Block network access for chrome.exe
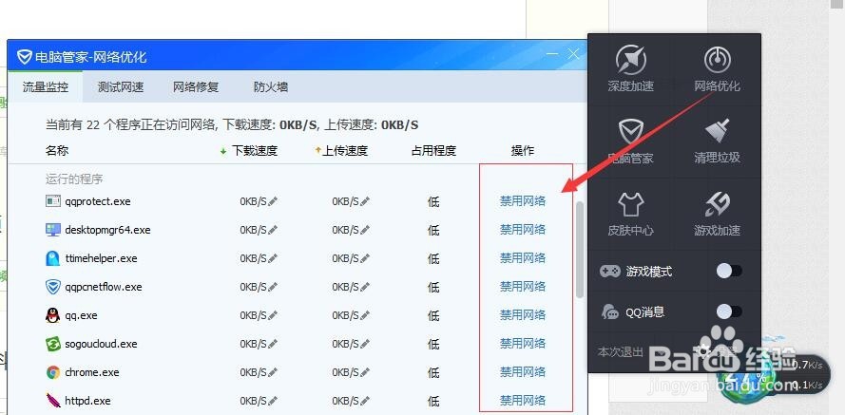The width and height of the screenshot is (845, 415). pos(523,372)
